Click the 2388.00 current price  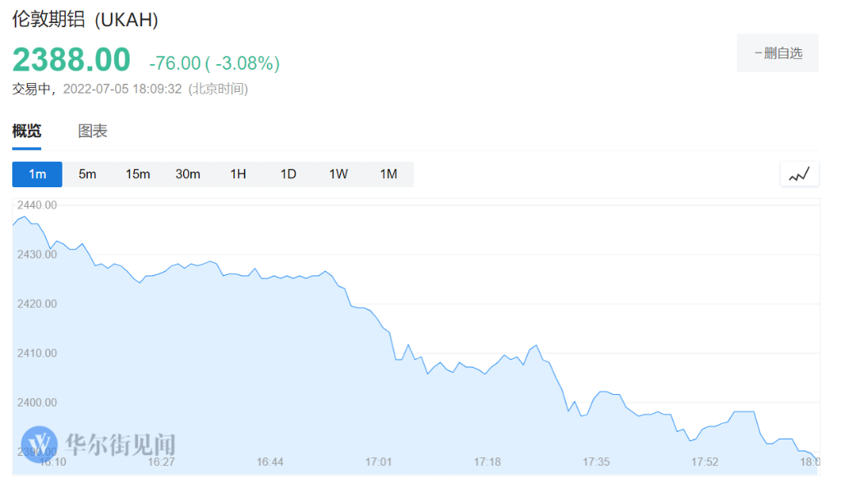pyautogui.click(x=71, y=60)
